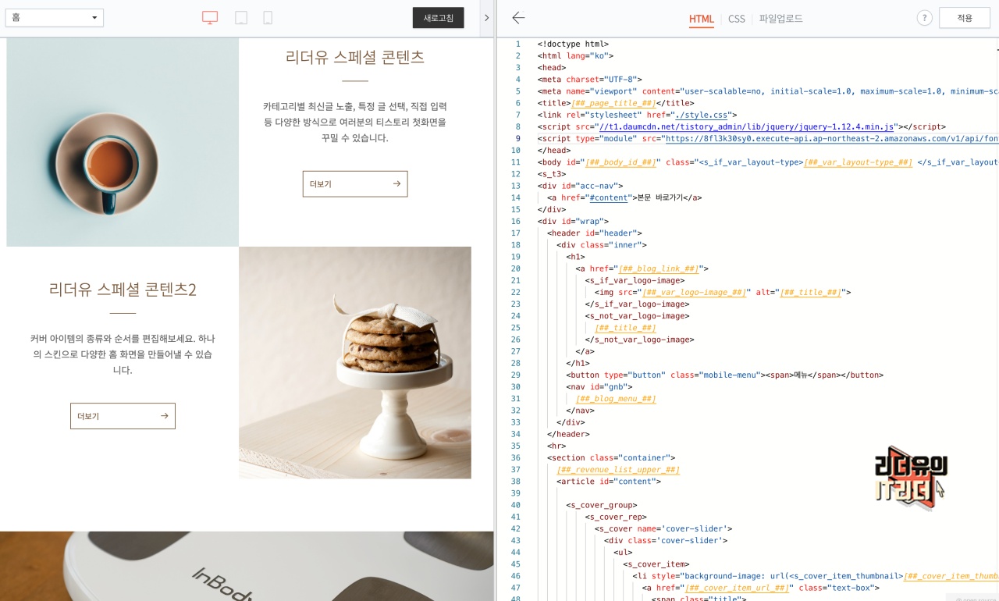Select the HTML tab
The image size is (999, 601).
point(702,19)
